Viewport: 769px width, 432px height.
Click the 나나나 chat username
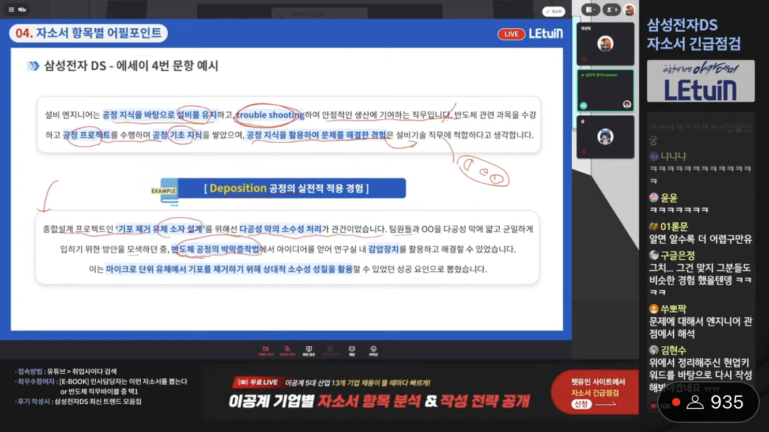[x=673, y=156]
